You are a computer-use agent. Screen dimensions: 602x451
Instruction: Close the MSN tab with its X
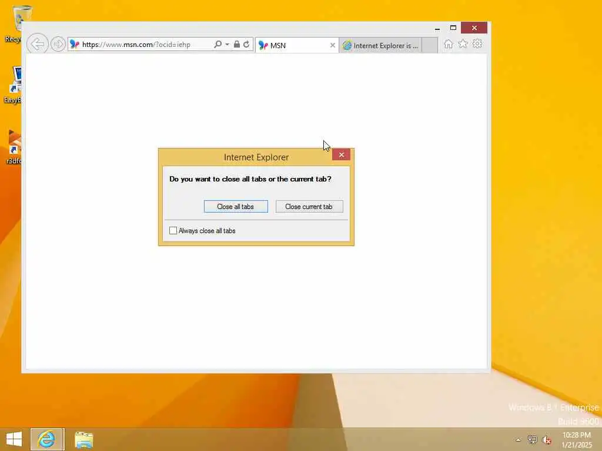pyautogui.click(x=333, y=45)
